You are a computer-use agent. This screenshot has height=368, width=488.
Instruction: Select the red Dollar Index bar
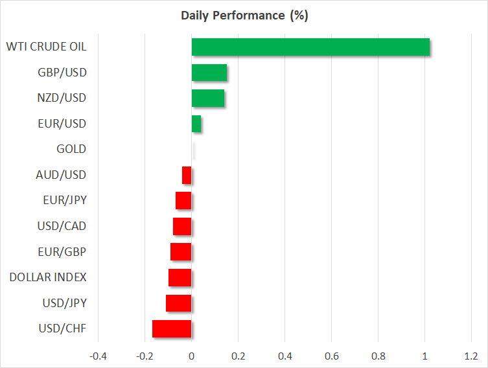[x=180, y=277]
